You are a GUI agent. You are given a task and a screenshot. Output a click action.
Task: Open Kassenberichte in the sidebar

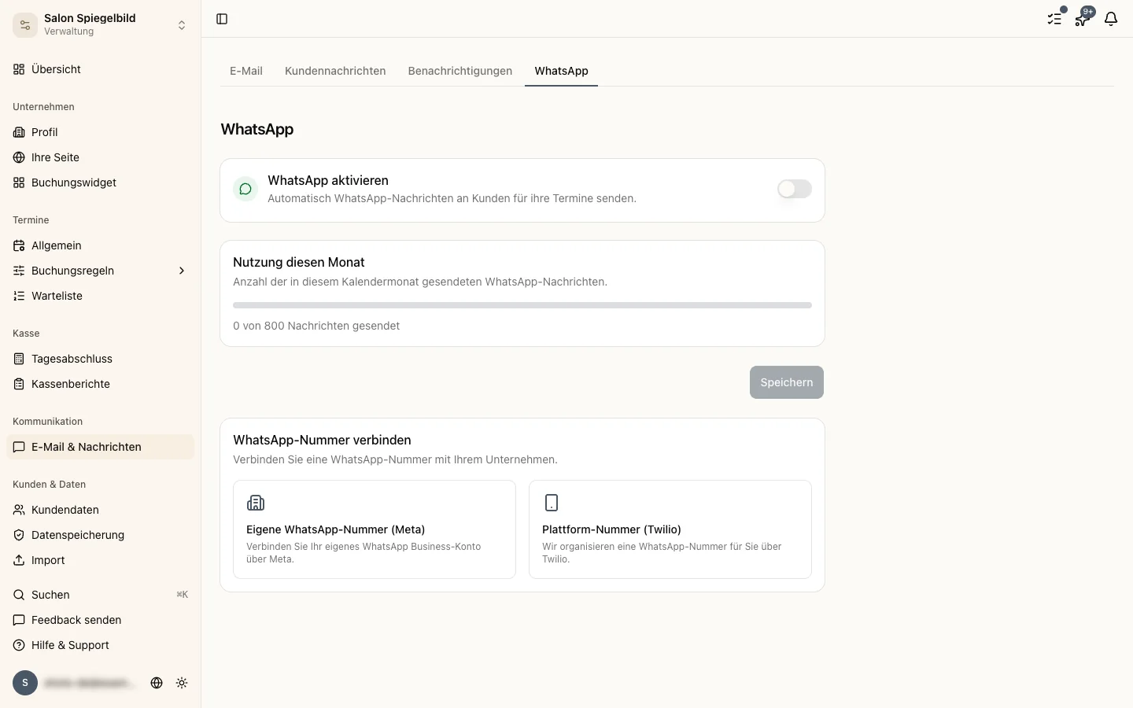[101, 384]
